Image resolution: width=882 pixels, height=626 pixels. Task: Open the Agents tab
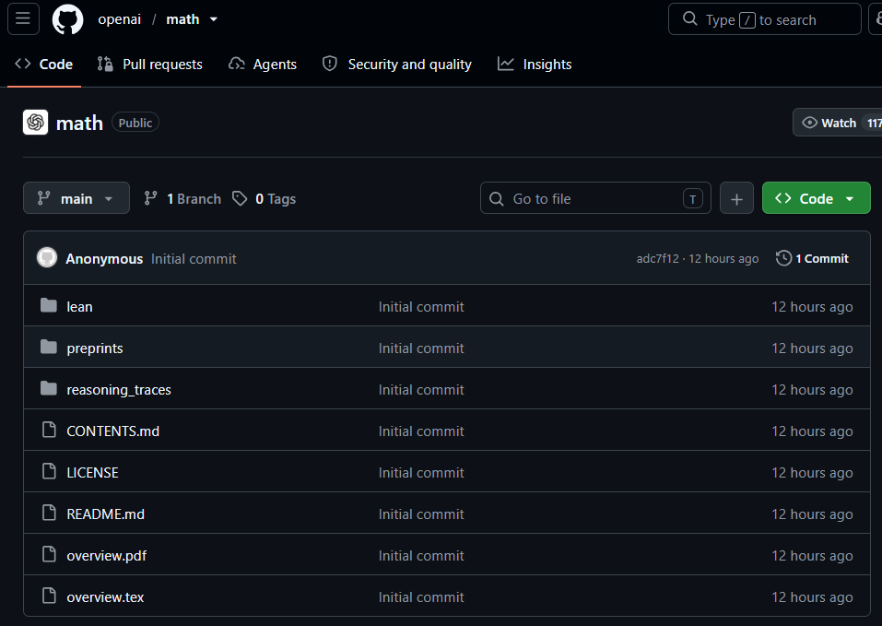(263, 65)
